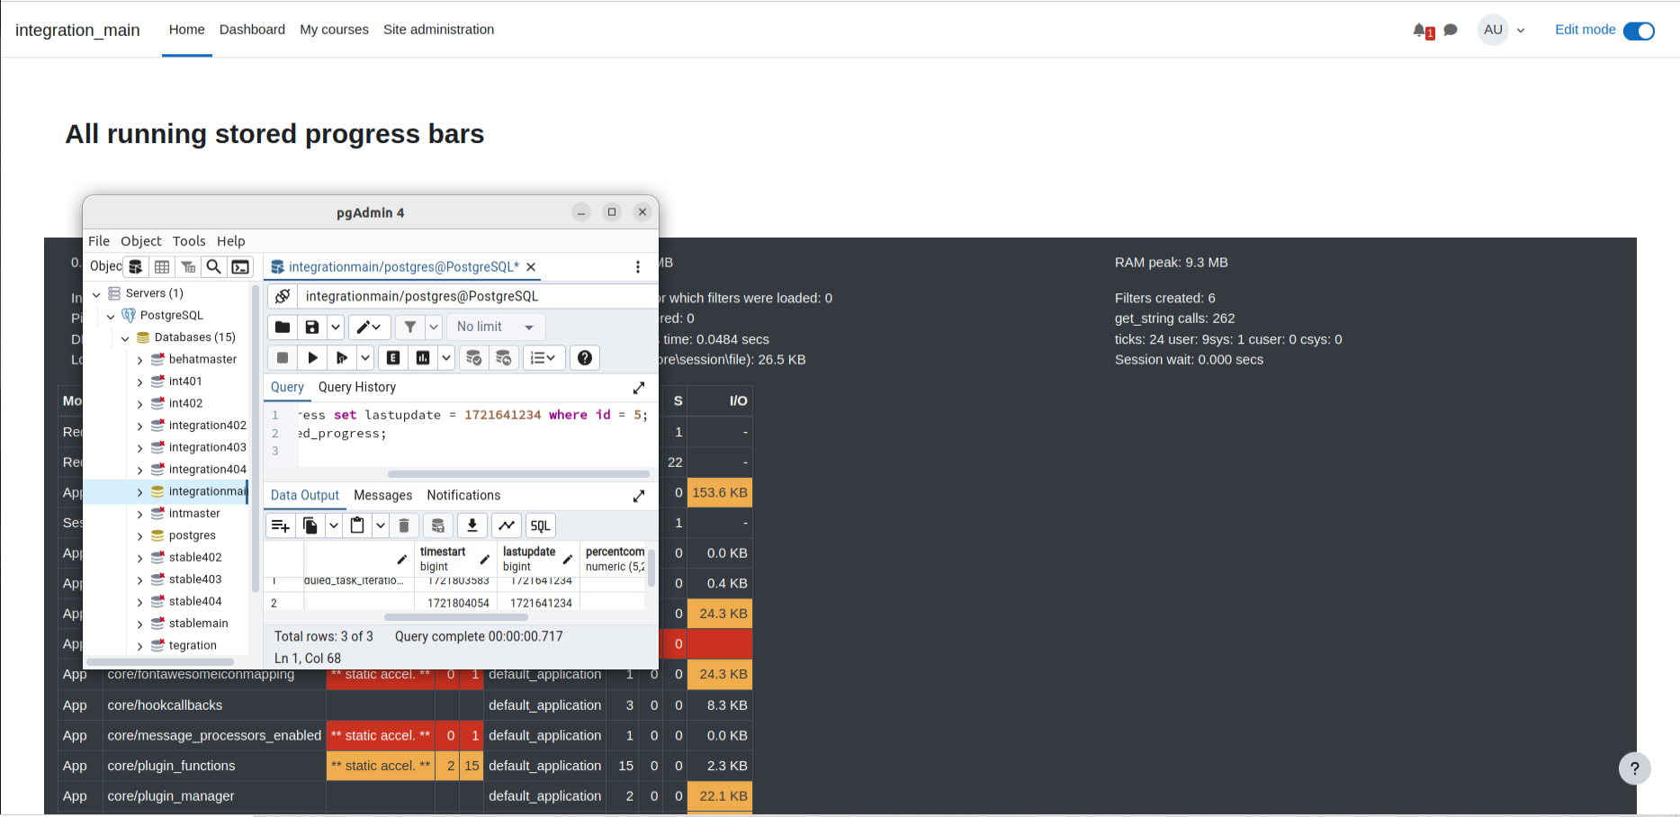Click the connection status plug icon

coord(283,296)
